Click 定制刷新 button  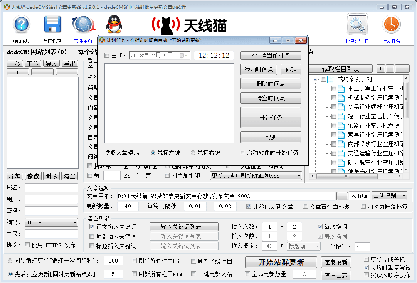336,262
